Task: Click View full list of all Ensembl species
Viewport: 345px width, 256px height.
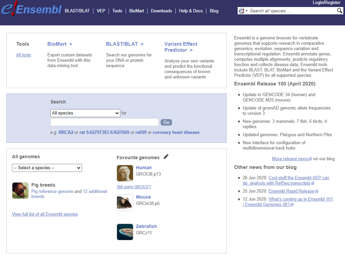Action: 45,214
